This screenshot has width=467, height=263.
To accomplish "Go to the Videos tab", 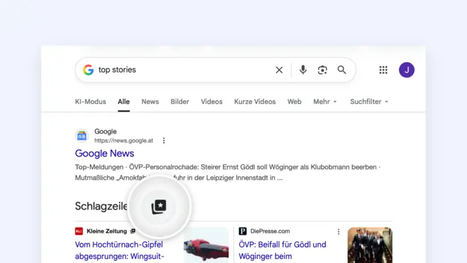I will 211,101.
